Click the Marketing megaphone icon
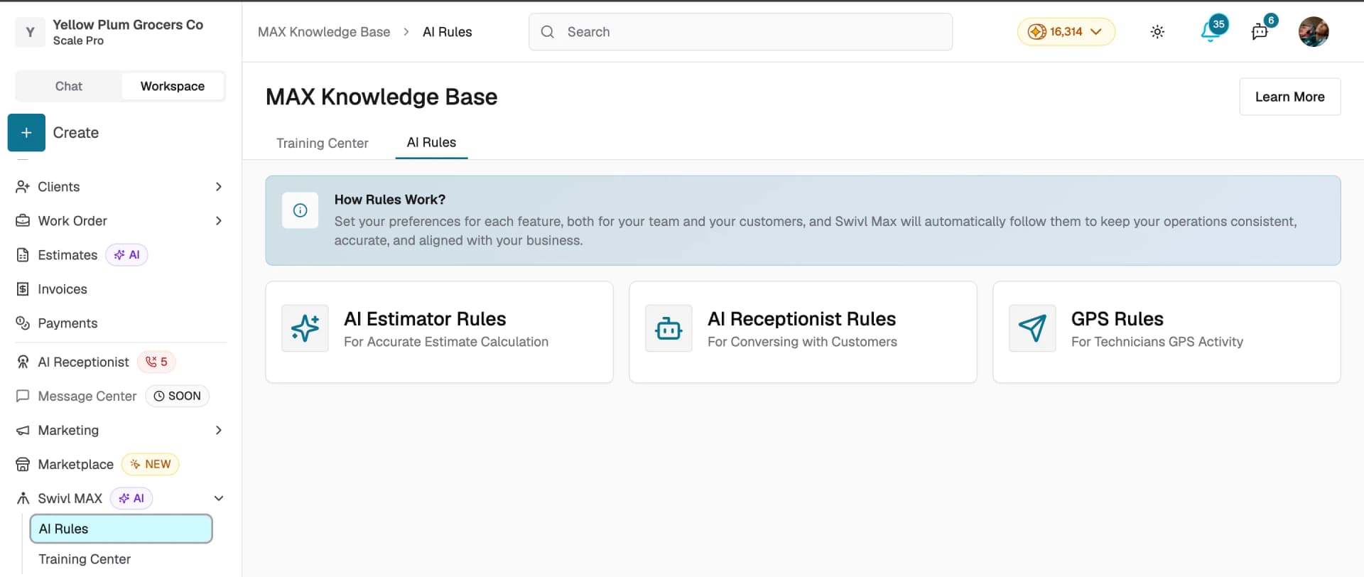The width and height of the screenshot is (1364, 577). point(23,431)
